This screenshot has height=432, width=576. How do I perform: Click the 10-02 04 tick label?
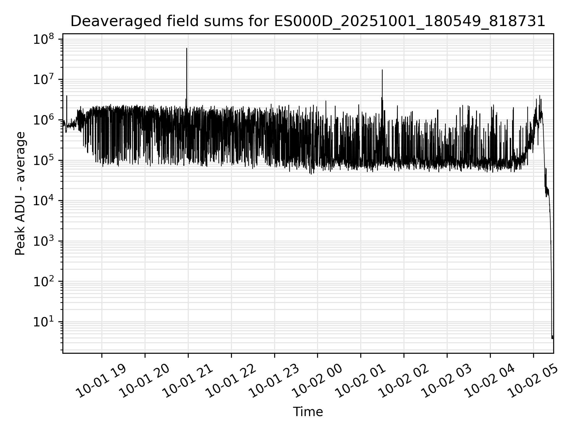(x=490, y=380)
